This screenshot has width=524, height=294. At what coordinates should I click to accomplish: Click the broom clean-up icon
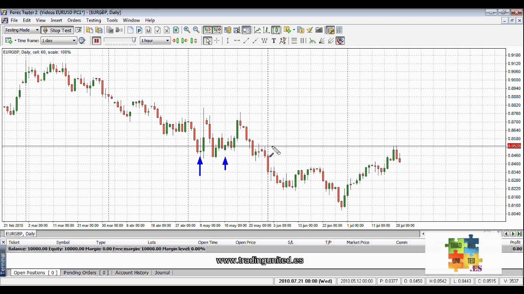click(309, 30)
